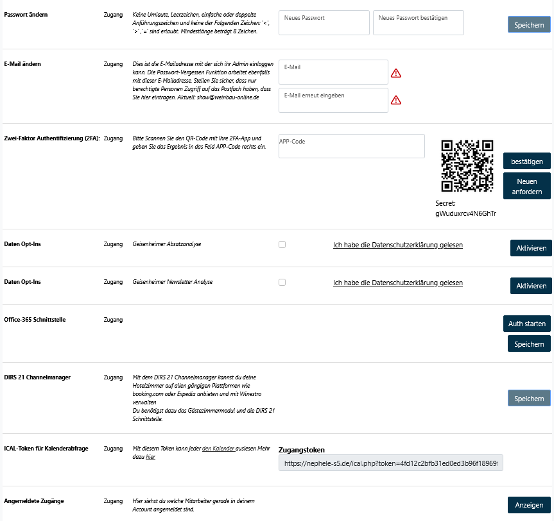Select the APP-Code input field
Viewport: 554px width, 521px height.
pyautogui.click(x=351, y=146)
